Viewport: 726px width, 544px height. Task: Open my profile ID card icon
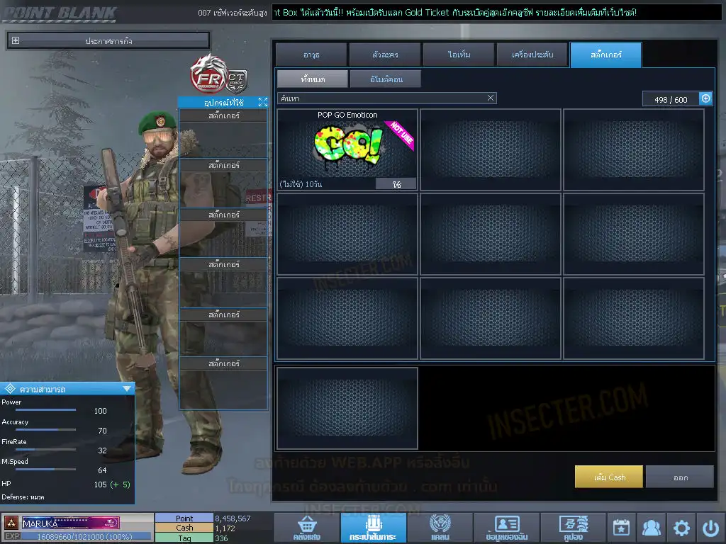pos(506,528)
